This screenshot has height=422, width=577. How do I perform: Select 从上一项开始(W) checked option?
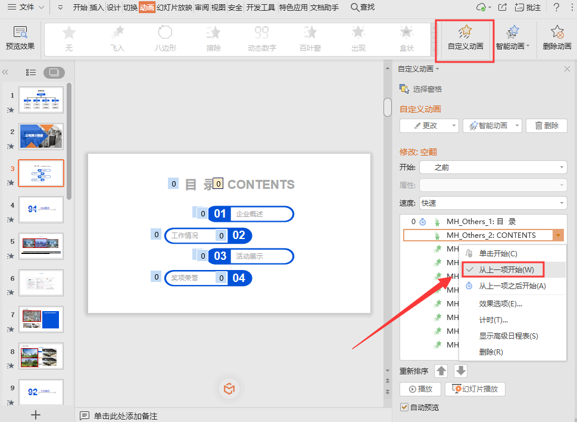click(x=506, y=269)
